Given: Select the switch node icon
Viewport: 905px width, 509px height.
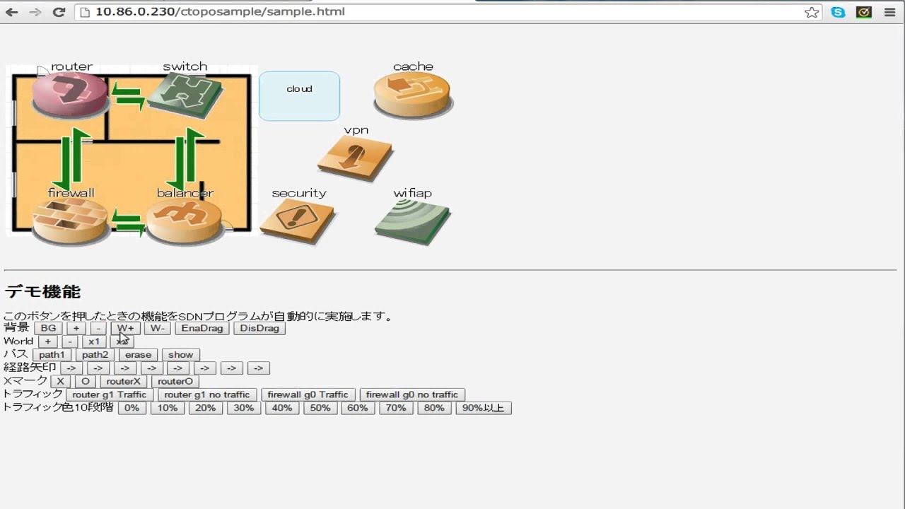Looking at the screenshot, I should [x=185, y=95].
